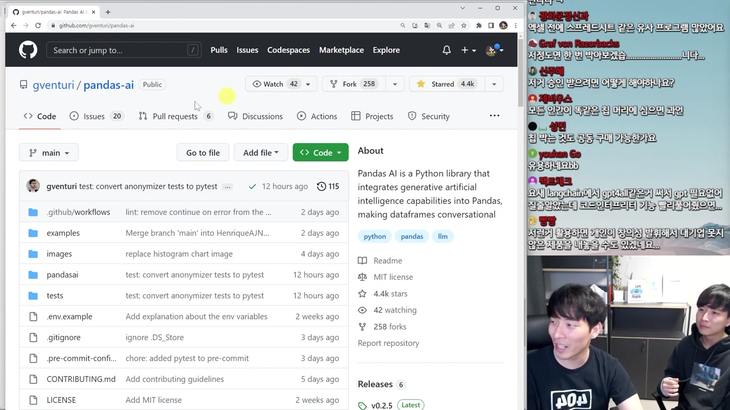Switch to the Projects tab
Screen dimensions: 730x410
click(372, 116)
